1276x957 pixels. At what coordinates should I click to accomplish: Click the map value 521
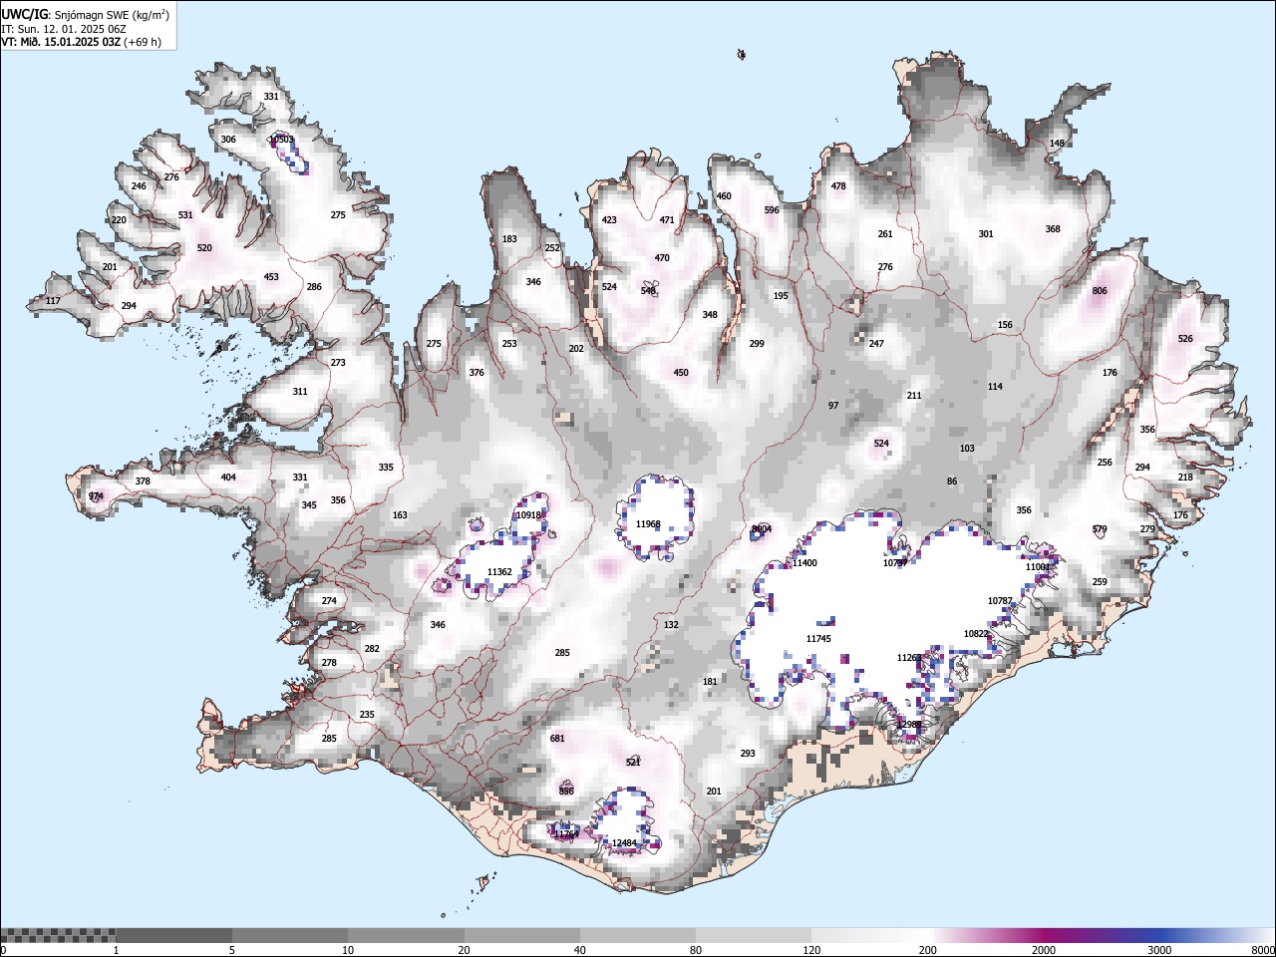coord(633,763)
